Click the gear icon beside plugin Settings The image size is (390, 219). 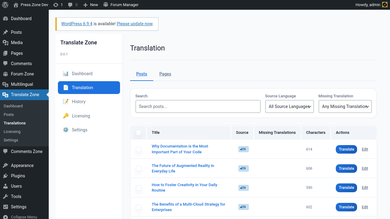click(x=66, y=130)
